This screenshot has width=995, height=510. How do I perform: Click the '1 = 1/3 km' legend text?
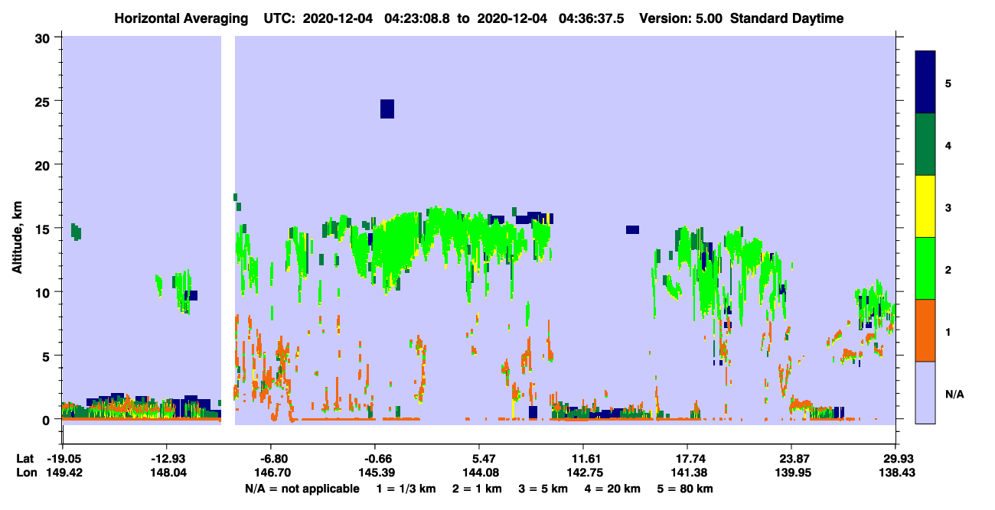coord(405,489)
